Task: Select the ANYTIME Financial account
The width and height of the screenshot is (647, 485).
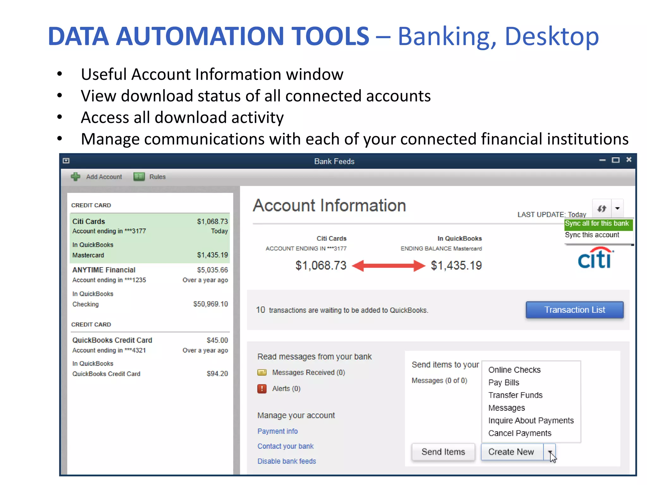Action: pos(150,287)
